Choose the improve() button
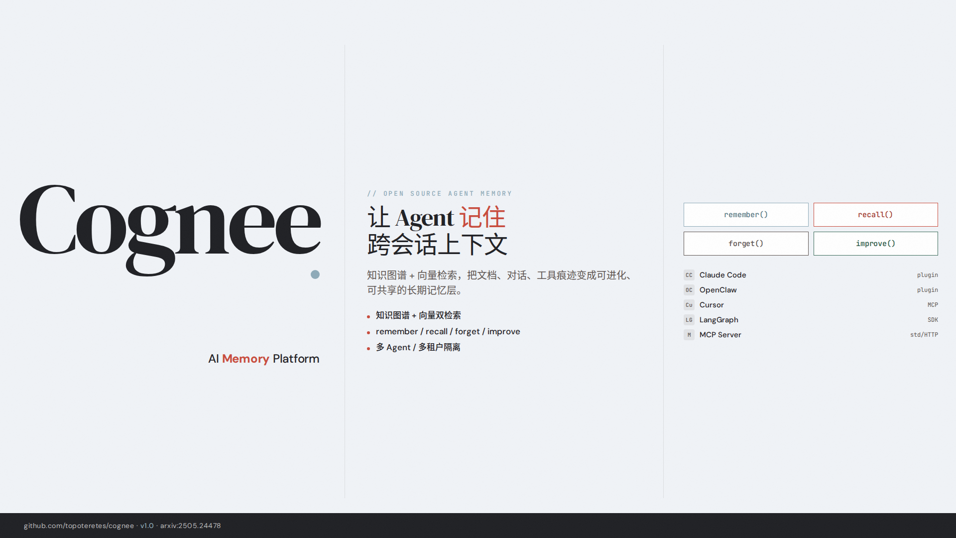 click(x=875, y=244)
